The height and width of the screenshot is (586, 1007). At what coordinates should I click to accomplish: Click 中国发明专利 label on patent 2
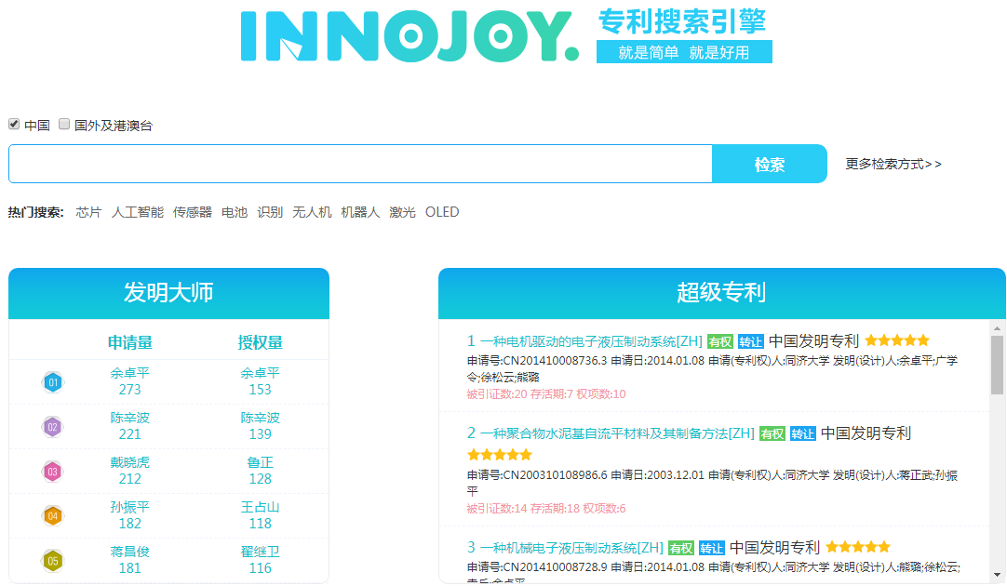pos(866,433)
